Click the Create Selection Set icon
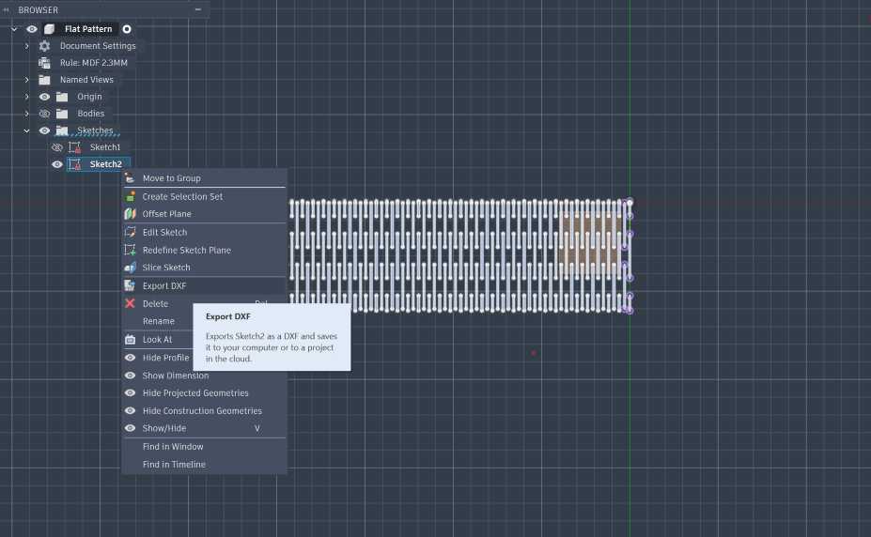Viewport: 871px width, 537px height. coord(130,196)
